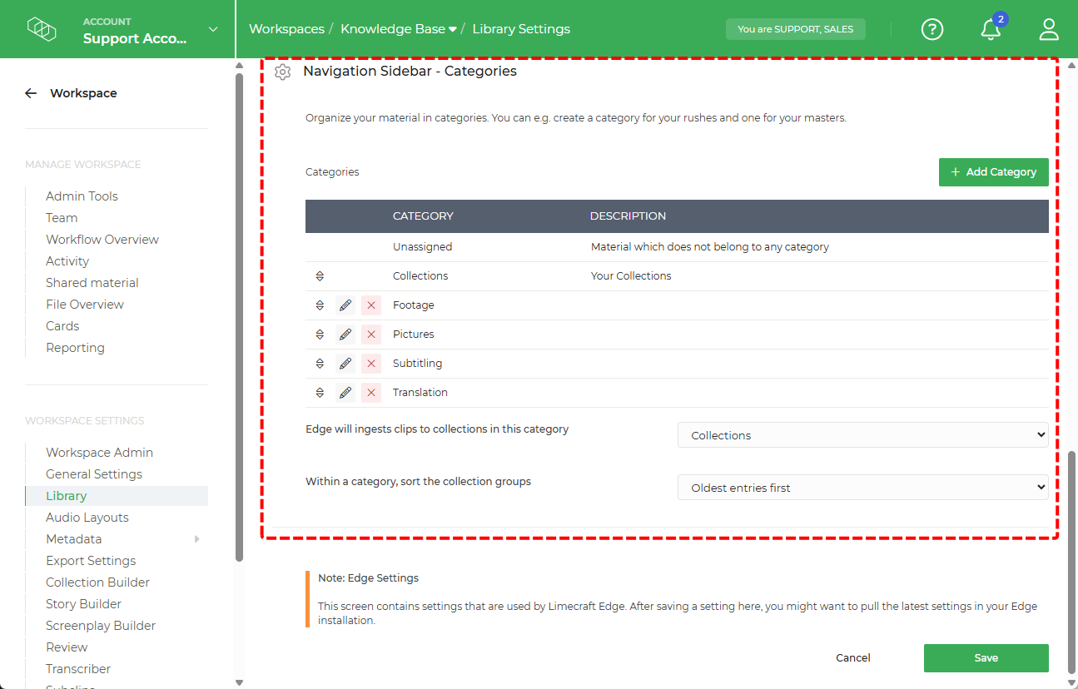Save the Library settings
1078x689 pixels.
[986, 657]
